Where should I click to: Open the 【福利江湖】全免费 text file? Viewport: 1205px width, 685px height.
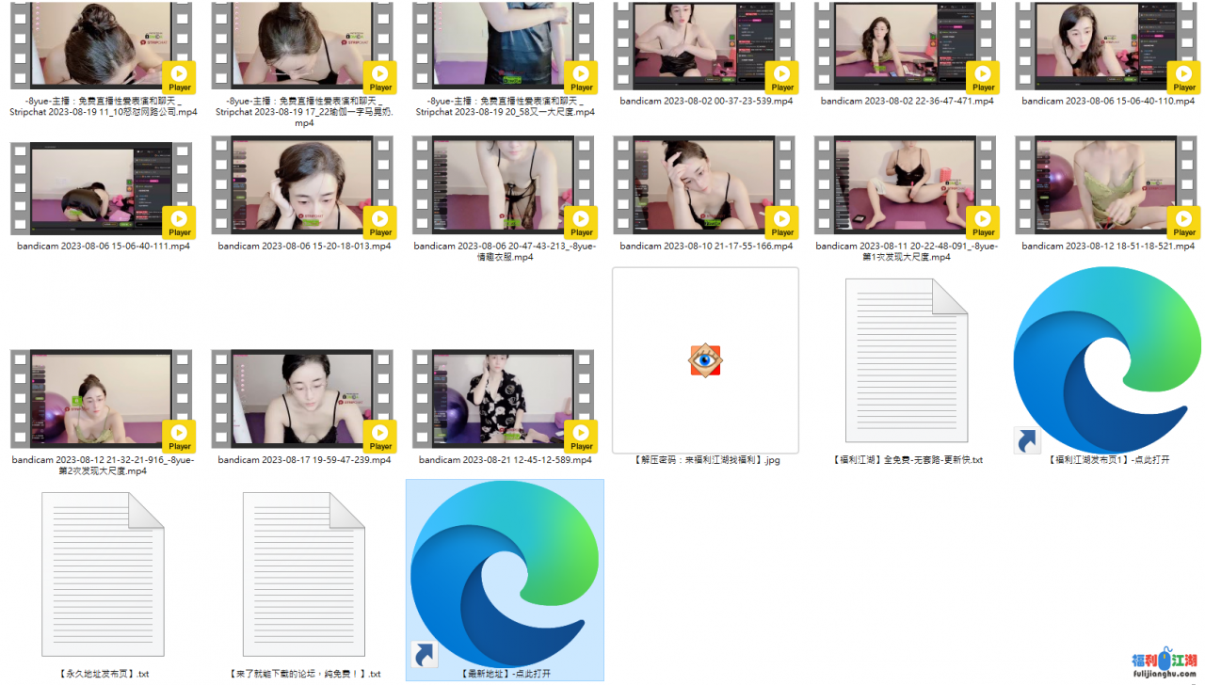(x=907, y=360)
